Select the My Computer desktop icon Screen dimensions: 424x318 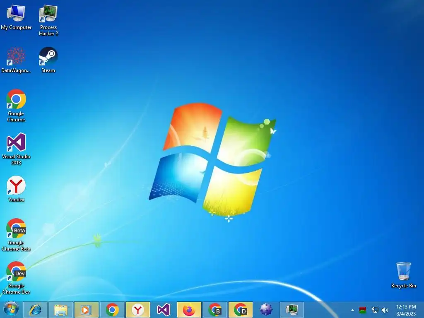[16, 17]
